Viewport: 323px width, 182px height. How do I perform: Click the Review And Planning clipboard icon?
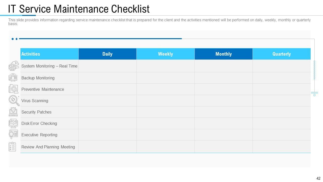pyautogui.click(x=12, y=147)
